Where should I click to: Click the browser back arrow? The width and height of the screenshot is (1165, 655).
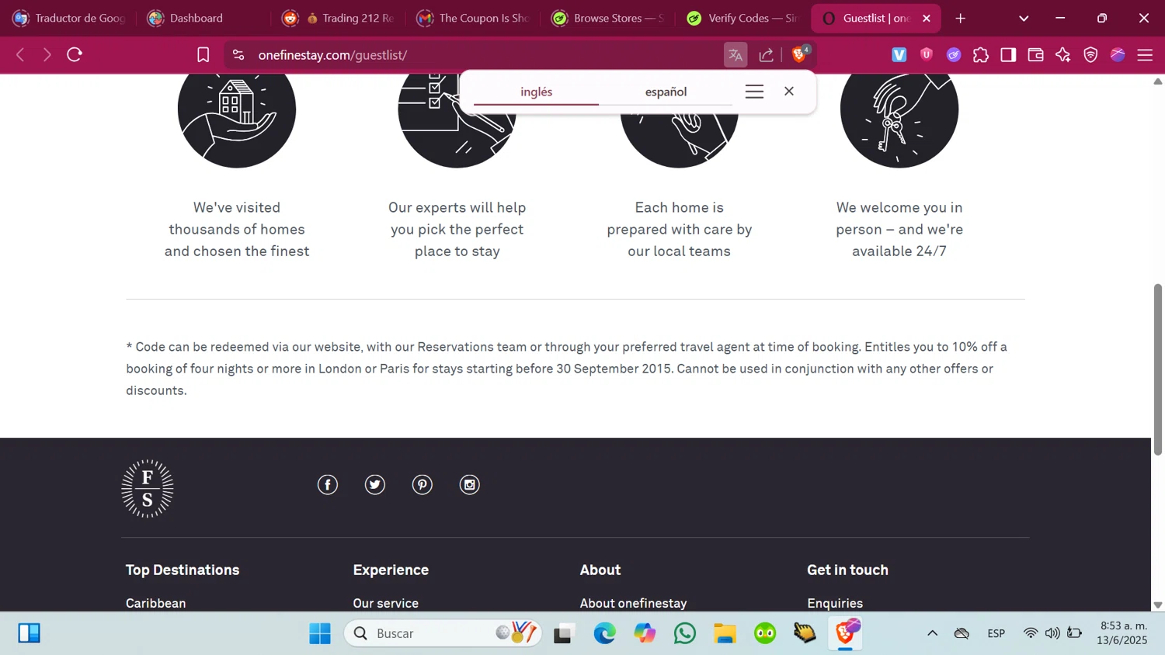coord(21,55)
